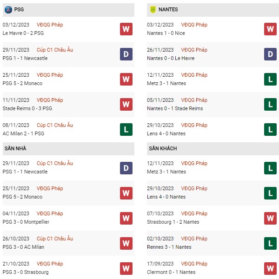
Task: Click W badge for Le Havre 0-2 PSG
Action: 126,29
